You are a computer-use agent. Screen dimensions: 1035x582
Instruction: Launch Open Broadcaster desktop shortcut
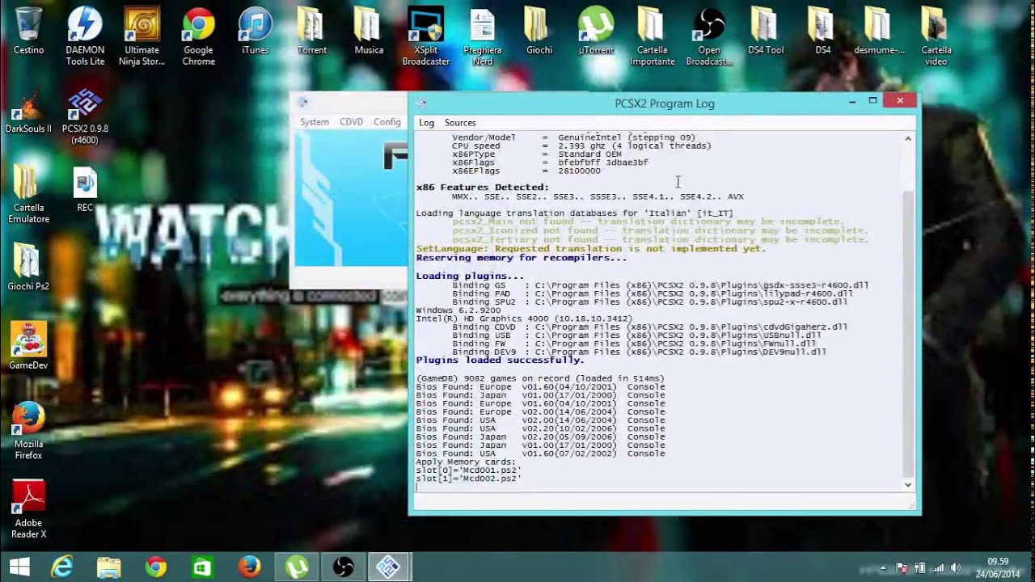tap(709, 36)
